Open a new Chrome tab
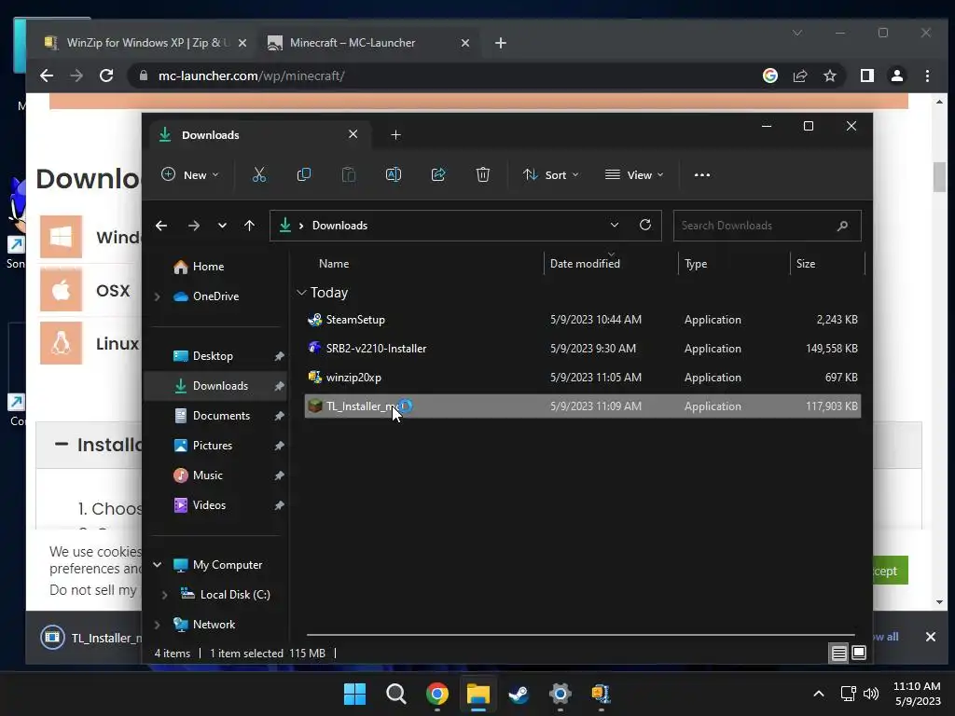Image resolution: width=955 pixels, height=716 pixels. pyautogui.click(x=501, y=43)
